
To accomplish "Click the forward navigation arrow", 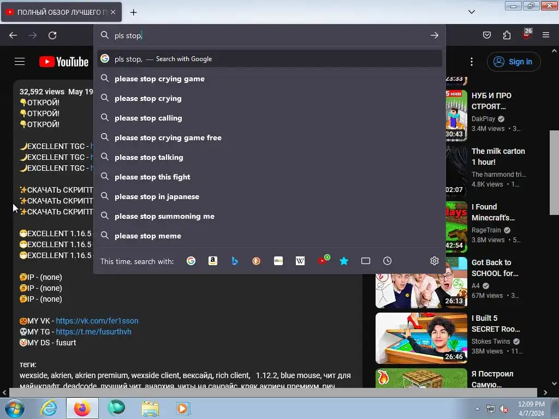I will (33, 35).
